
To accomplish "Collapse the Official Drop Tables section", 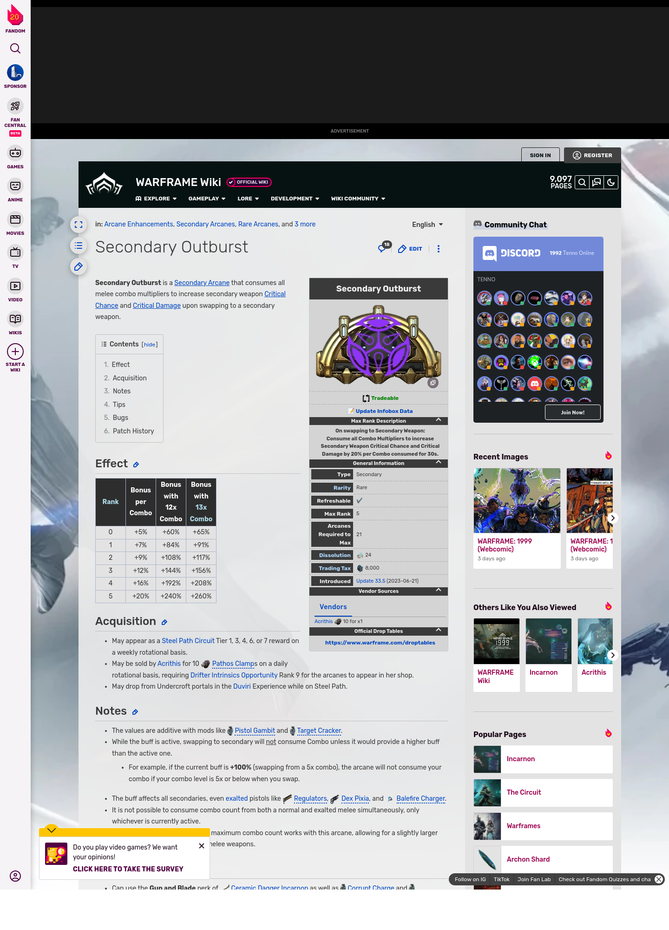I will (439, 630).
